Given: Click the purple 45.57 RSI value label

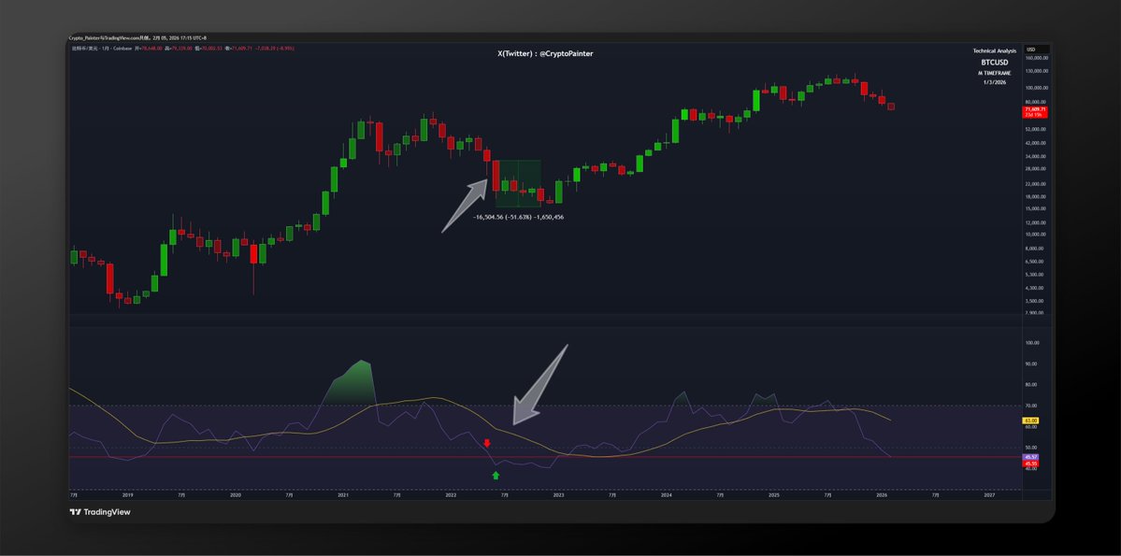Looking at the screenshot, I should 1031,457.
